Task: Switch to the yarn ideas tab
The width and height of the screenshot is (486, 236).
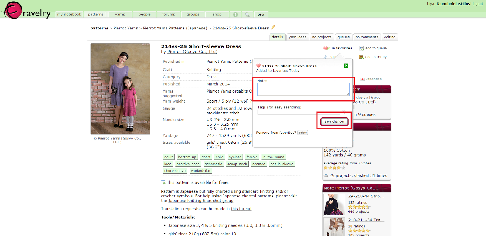Action: click(298, 37)
